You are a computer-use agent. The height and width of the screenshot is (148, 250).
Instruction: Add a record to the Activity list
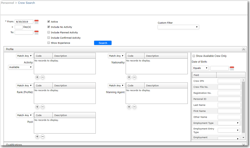point(37,77)
